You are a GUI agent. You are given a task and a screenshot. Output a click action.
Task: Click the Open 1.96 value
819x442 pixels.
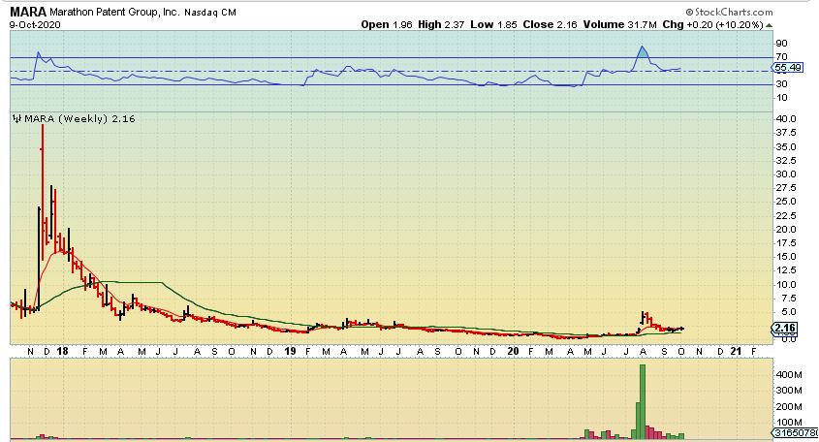[387, 24]
